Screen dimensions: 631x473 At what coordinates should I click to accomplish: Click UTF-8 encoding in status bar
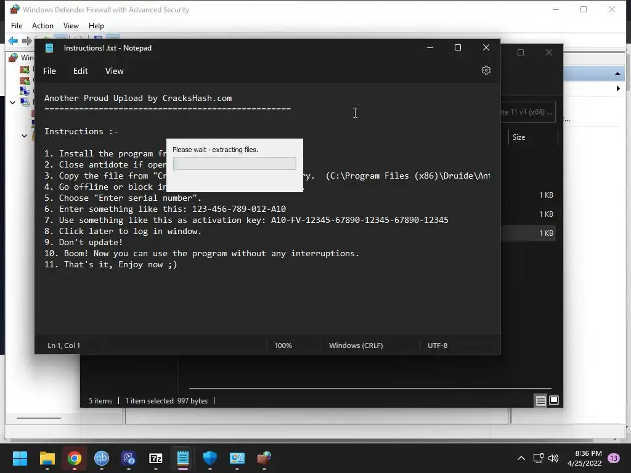pos(438,346)
